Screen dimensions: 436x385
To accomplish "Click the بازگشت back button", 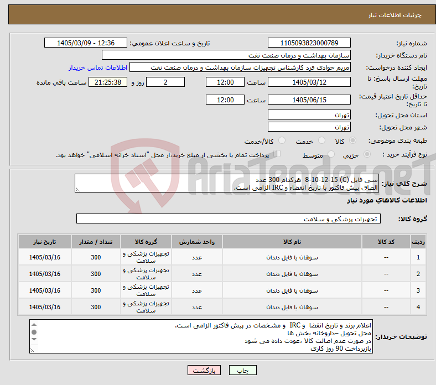I will (204, 370).
